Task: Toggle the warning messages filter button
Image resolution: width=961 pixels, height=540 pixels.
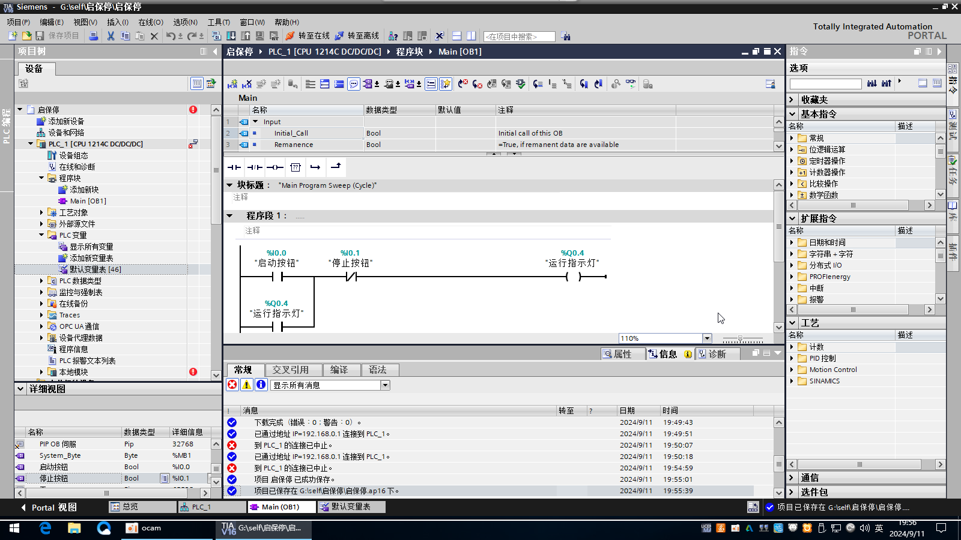Action: tap(247, 385)
